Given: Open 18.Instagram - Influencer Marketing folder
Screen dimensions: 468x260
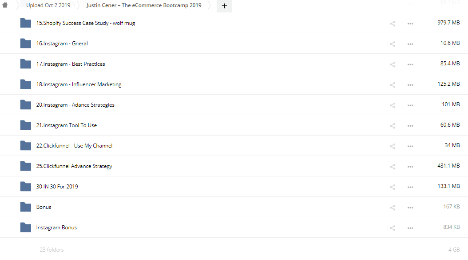Looking at the screenshot, I should (x=79, y=84).
